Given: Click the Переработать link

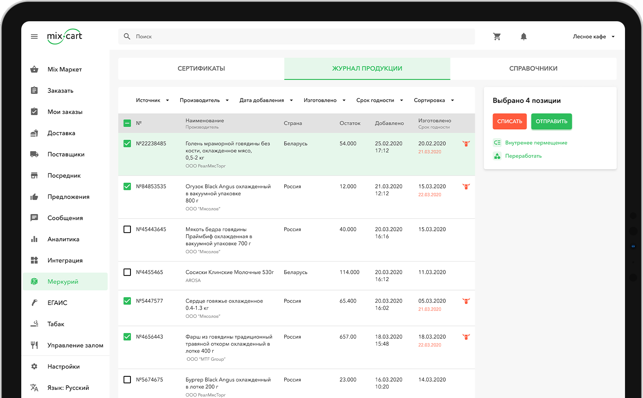Looking at the screenshot, I should coord(523,156).
